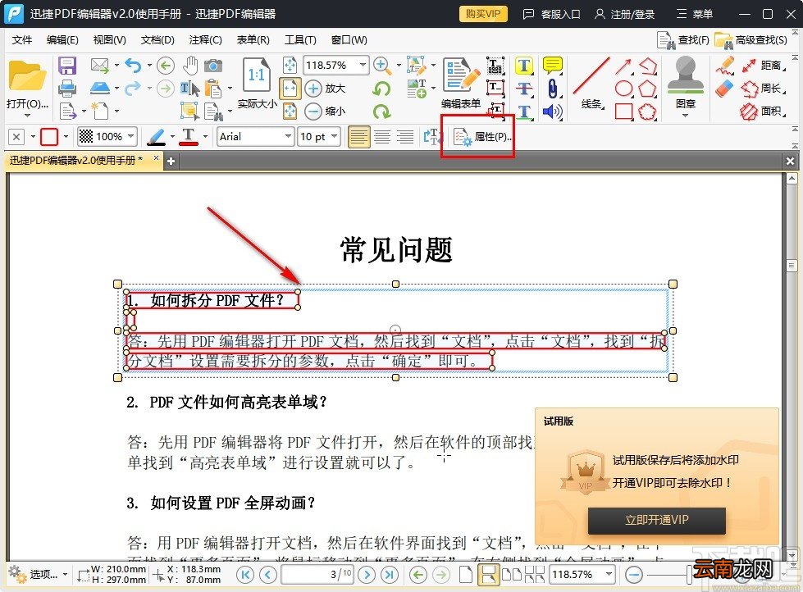The image size is (803, 592).
Task: Toggle fit width page view in toolbar
Action: pos(290,88)
